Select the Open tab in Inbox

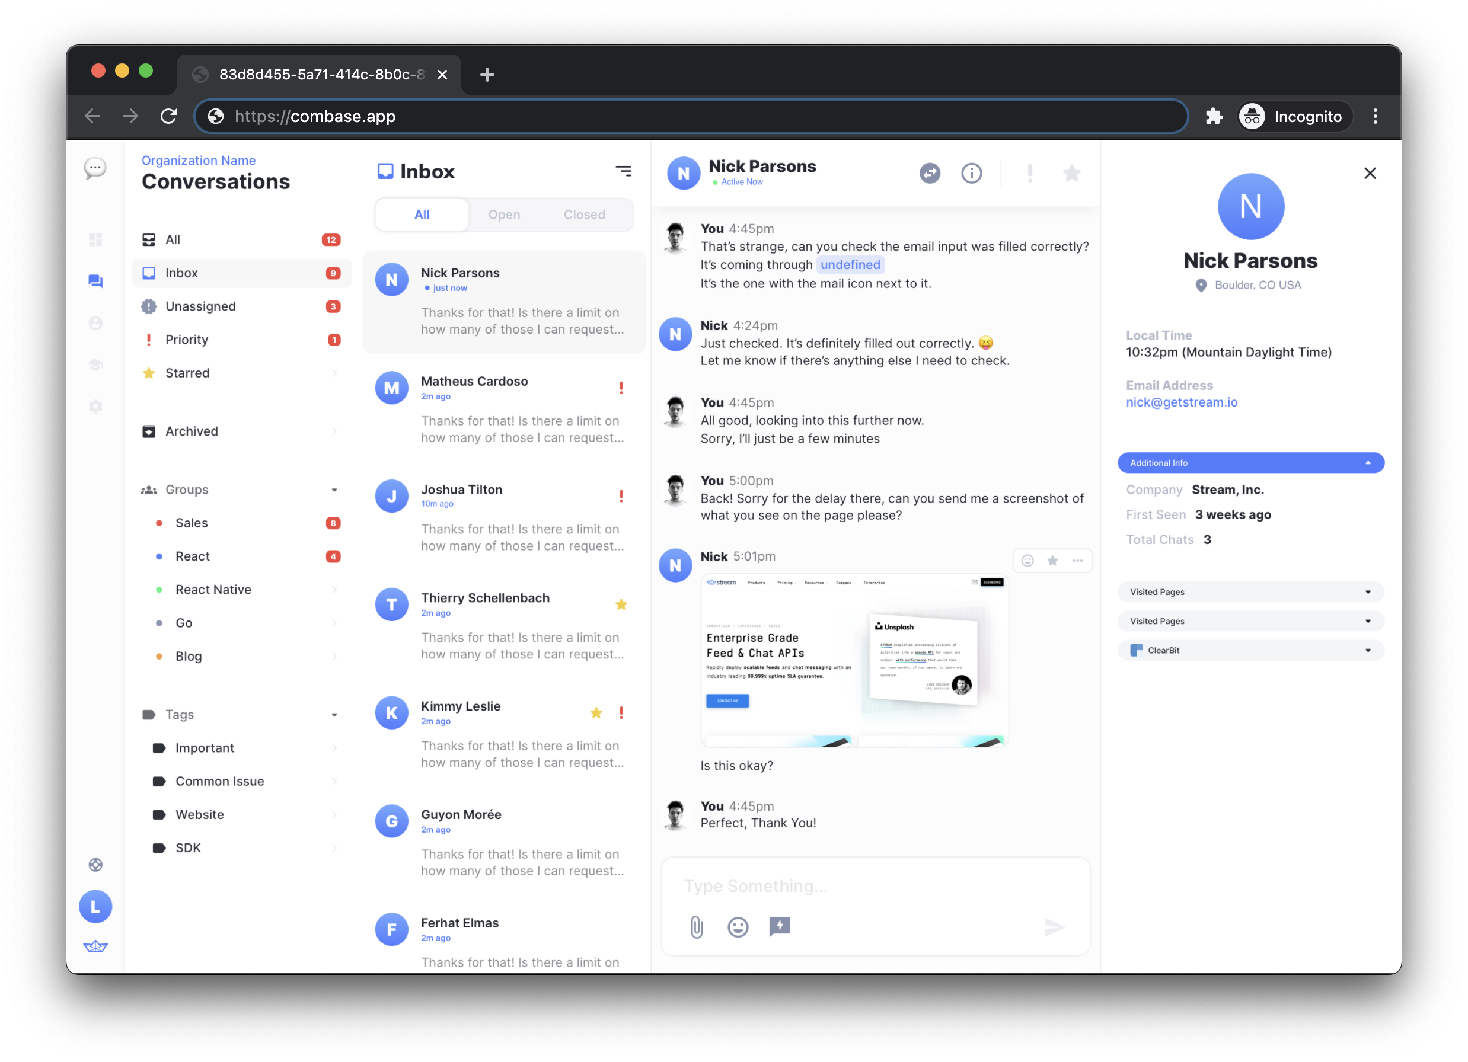[x=504, y=215]
